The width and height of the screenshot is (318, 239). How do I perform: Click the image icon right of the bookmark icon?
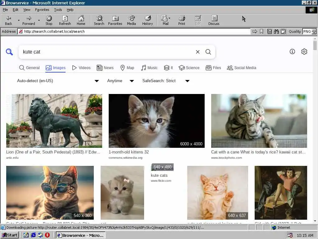point(269,31)
